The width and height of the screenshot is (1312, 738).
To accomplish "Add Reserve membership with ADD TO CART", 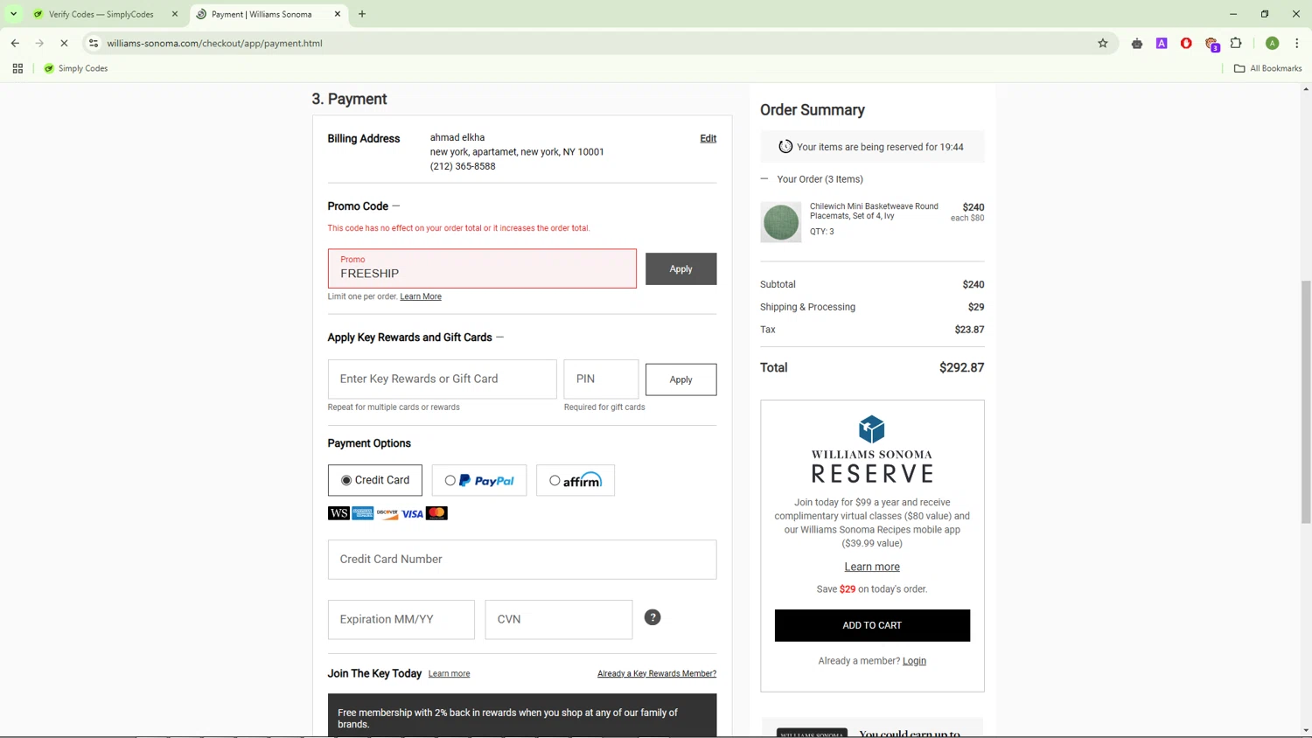I will click(872, 625).
